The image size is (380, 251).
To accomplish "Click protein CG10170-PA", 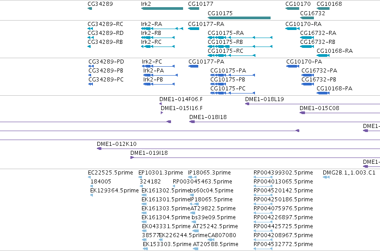I will (304, 62).
